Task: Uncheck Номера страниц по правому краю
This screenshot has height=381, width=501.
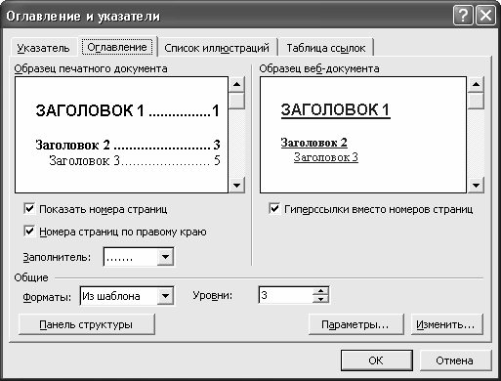Action: [29, 232]
